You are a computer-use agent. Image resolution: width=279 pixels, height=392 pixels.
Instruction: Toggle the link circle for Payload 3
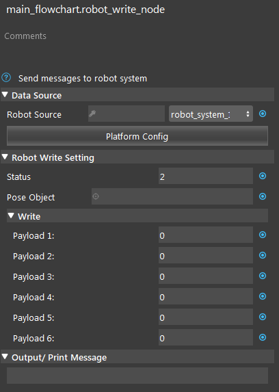point(263,276)
